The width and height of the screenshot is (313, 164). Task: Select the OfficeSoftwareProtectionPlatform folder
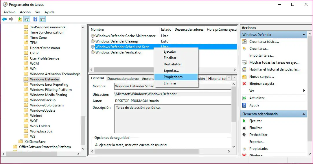(45, 147)
